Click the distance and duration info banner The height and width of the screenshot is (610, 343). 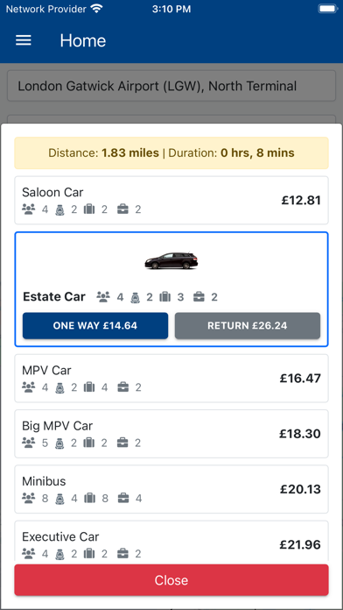tap(171, 152)
